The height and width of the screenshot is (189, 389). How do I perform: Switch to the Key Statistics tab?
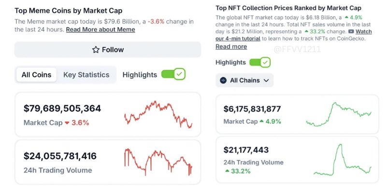[86, 75]
